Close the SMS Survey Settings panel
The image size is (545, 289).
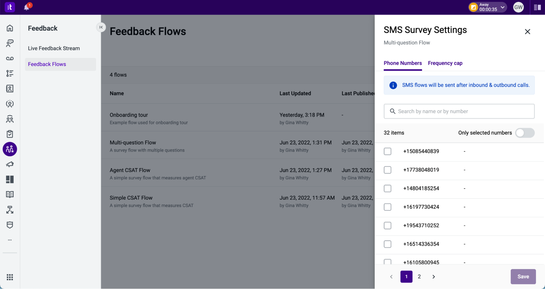(x=527, y=32)
